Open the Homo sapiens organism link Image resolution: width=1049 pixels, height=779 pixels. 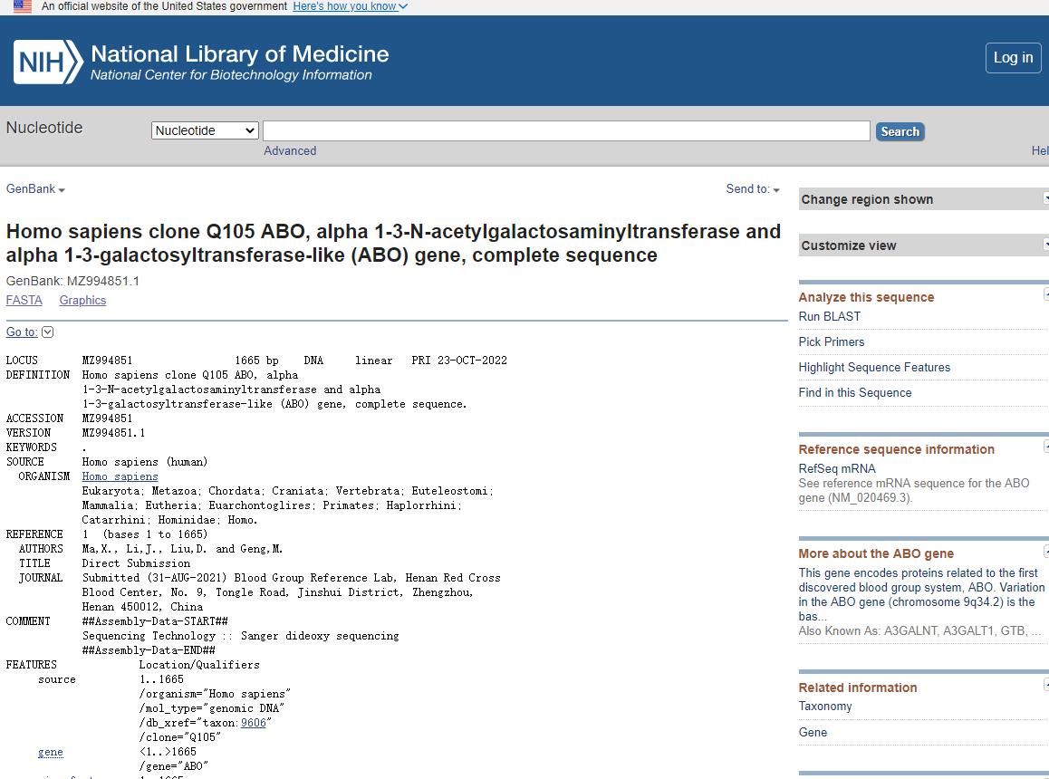coord(120,476)
